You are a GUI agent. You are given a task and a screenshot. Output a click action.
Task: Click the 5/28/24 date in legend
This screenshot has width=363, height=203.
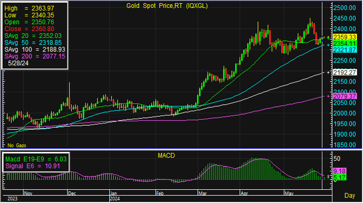tap(18, 63)
